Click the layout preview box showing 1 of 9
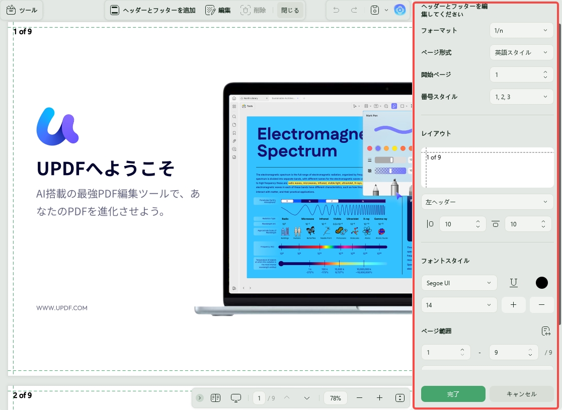The height and width of the screenshot is (410, 562). pyautogui.click(x=488, y=168)
